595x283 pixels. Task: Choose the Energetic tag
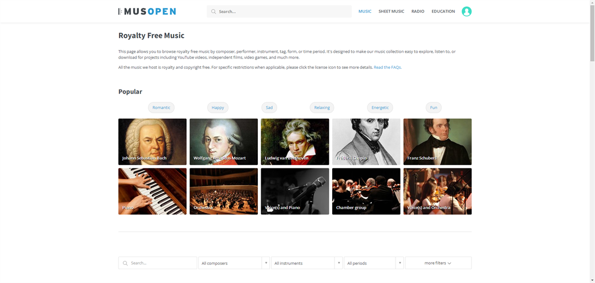pyautogui.click(x=380, y=107)
